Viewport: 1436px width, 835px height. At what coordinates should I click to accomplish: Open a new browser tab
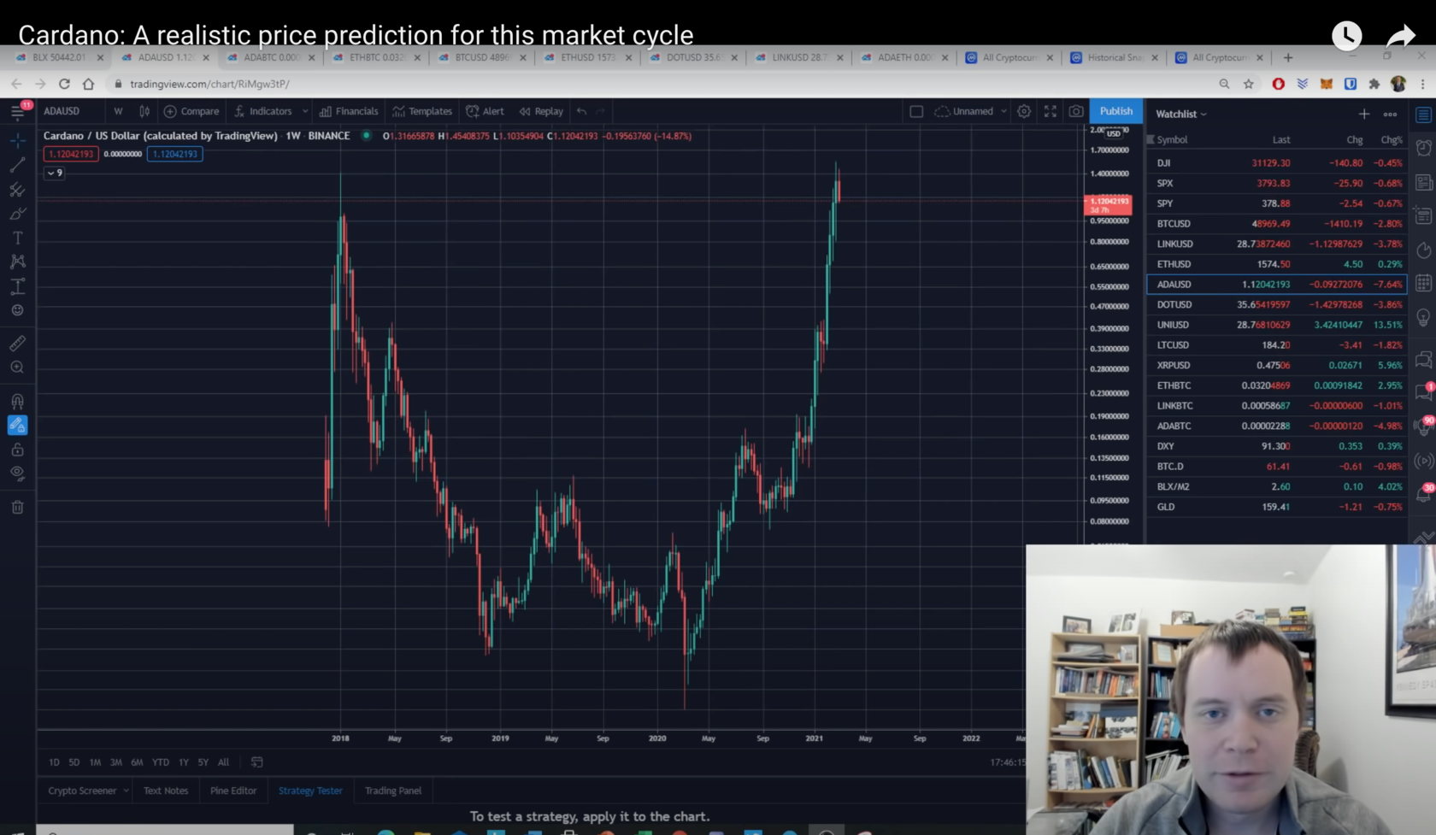(x=1288, y=57)
